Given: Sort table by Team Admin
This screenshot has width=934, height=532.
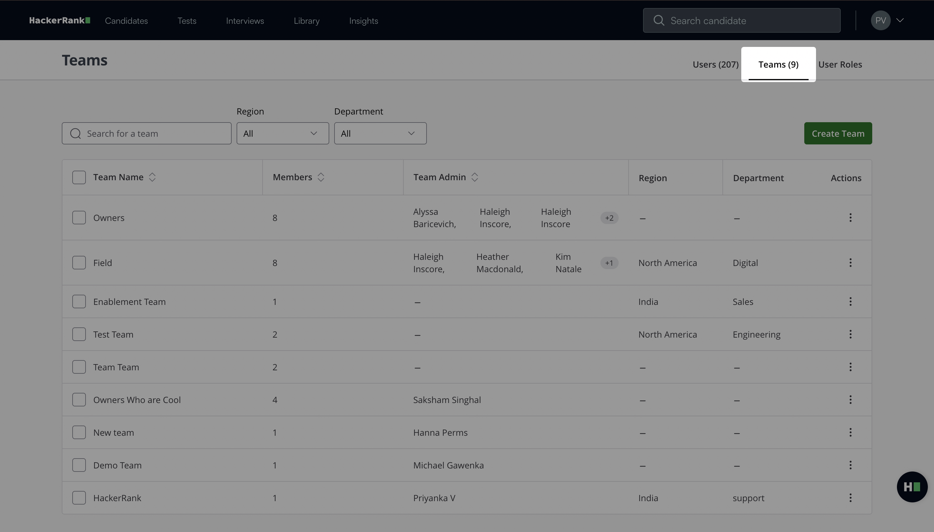Looking at the screenshot, I should (474, 177).
